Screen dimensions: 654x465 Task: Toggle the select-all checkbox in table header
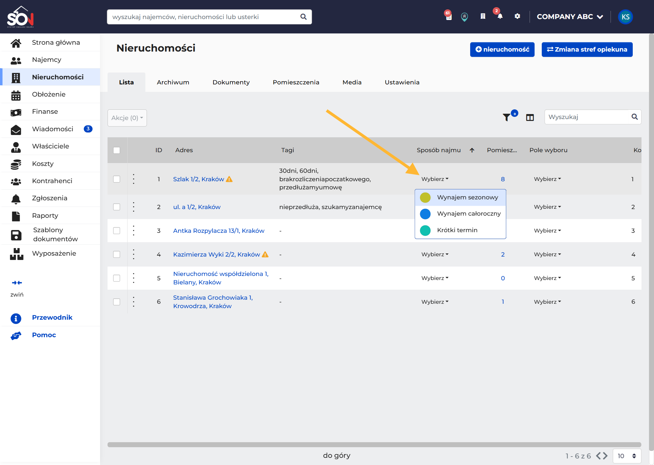[x=117, y=150]
